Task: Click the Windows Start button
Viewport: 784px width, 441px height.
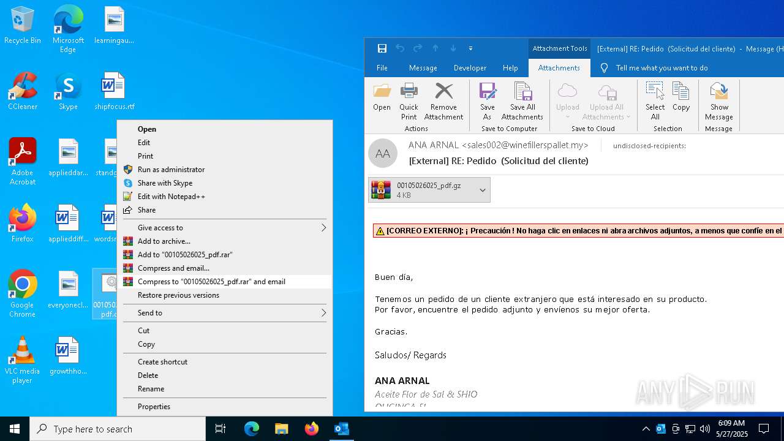Action: (x=15, y=429)
